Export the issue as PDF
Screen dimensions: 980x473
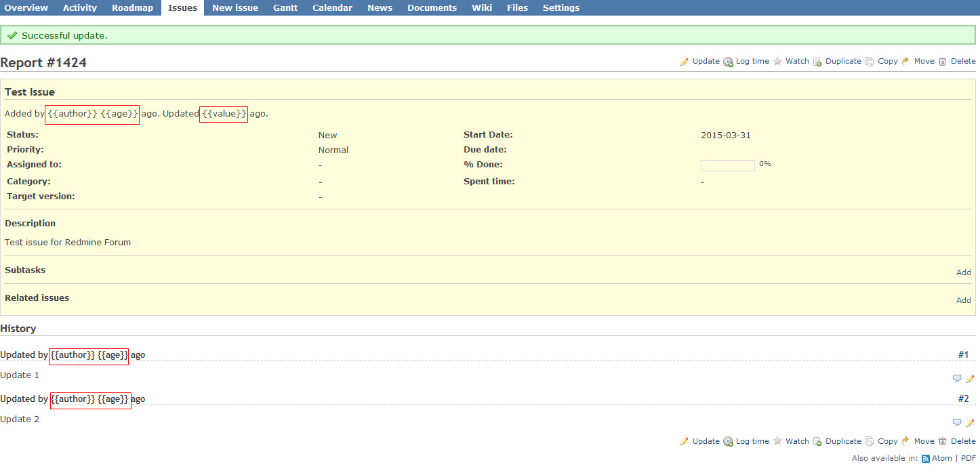(x=968, y=459)
